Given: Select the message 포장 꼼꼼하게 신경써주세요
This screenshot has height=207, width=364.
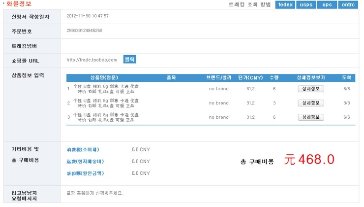Looking at the screenshot, I should tap(94, 193).
